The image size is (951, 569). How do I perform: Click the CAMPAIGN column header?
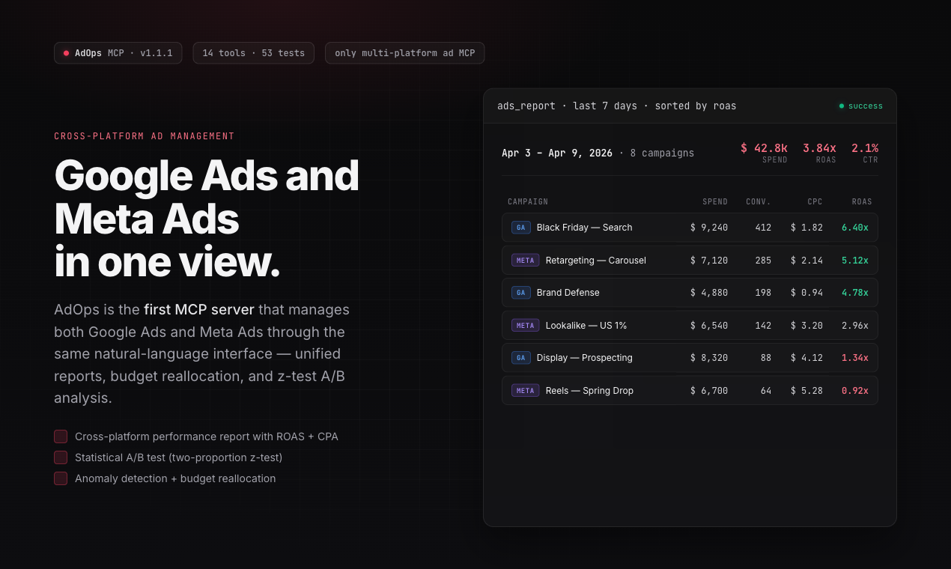click(528, 202)
